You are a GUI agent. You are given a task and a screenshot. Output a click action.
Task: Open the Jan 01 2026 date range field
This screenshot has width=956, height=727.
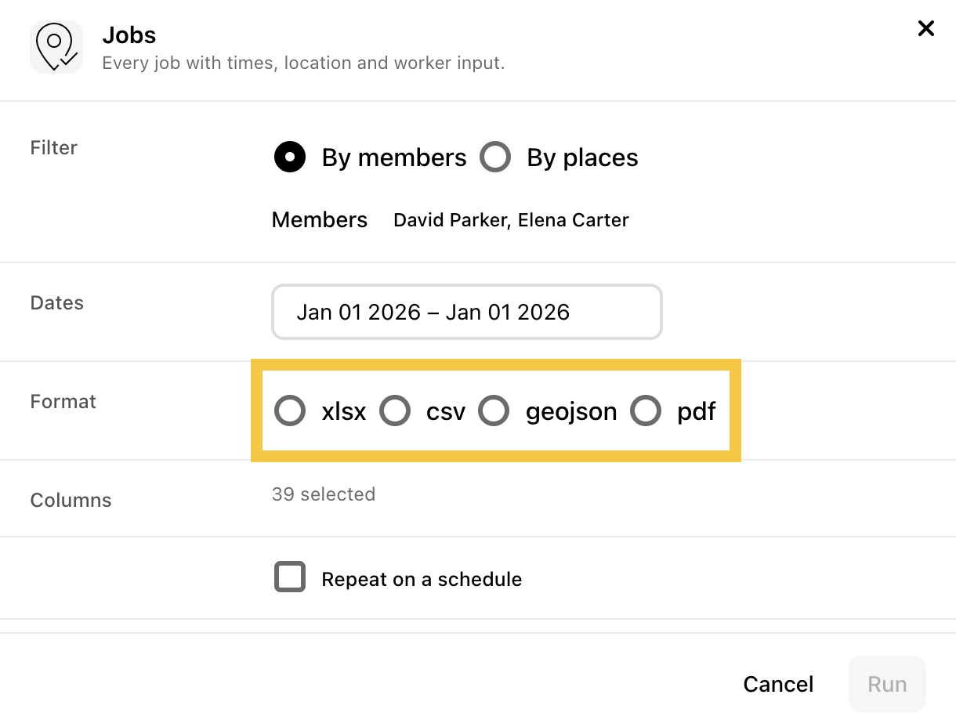(467, 312)
